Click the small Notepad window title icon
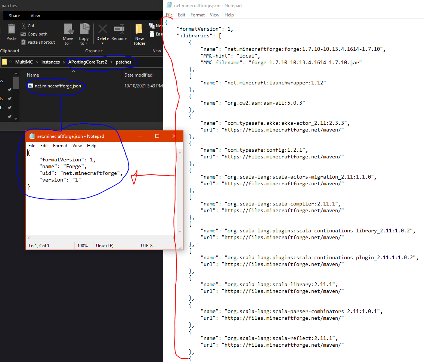 32,136
